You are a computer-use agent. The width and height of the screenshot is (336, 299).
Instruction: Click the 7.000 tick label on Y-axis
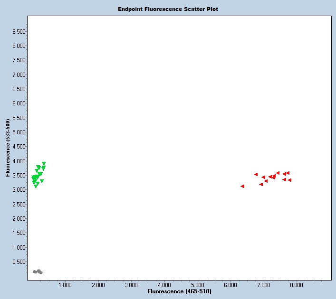(x=19, y=75)
